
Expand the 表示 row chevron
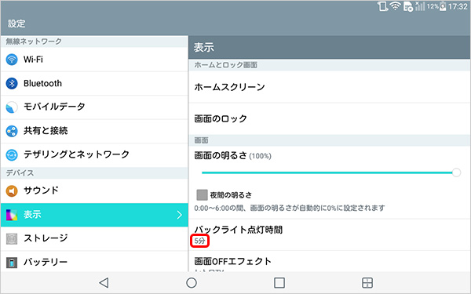click(x=179, y=215)
